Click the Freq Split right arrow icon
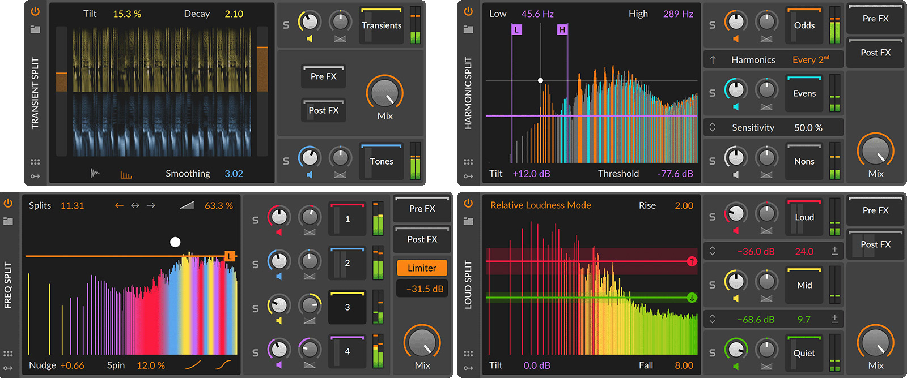 (x=151, y=205)
